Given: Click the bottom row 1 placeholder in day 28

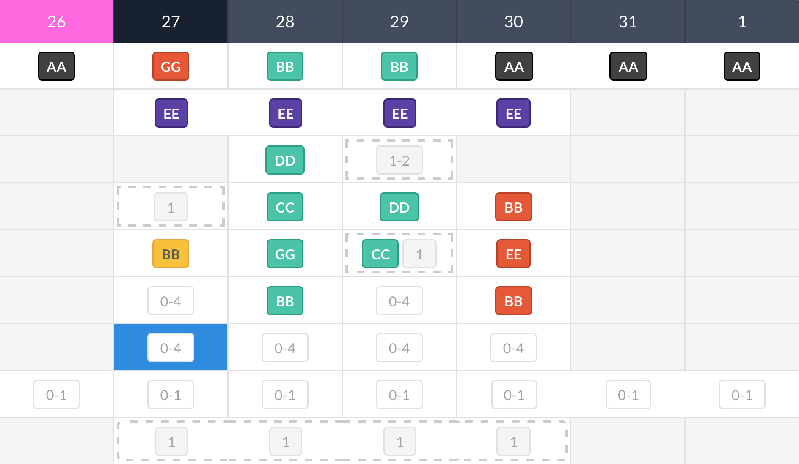Looking at the screenshot, I should point(286,442).
